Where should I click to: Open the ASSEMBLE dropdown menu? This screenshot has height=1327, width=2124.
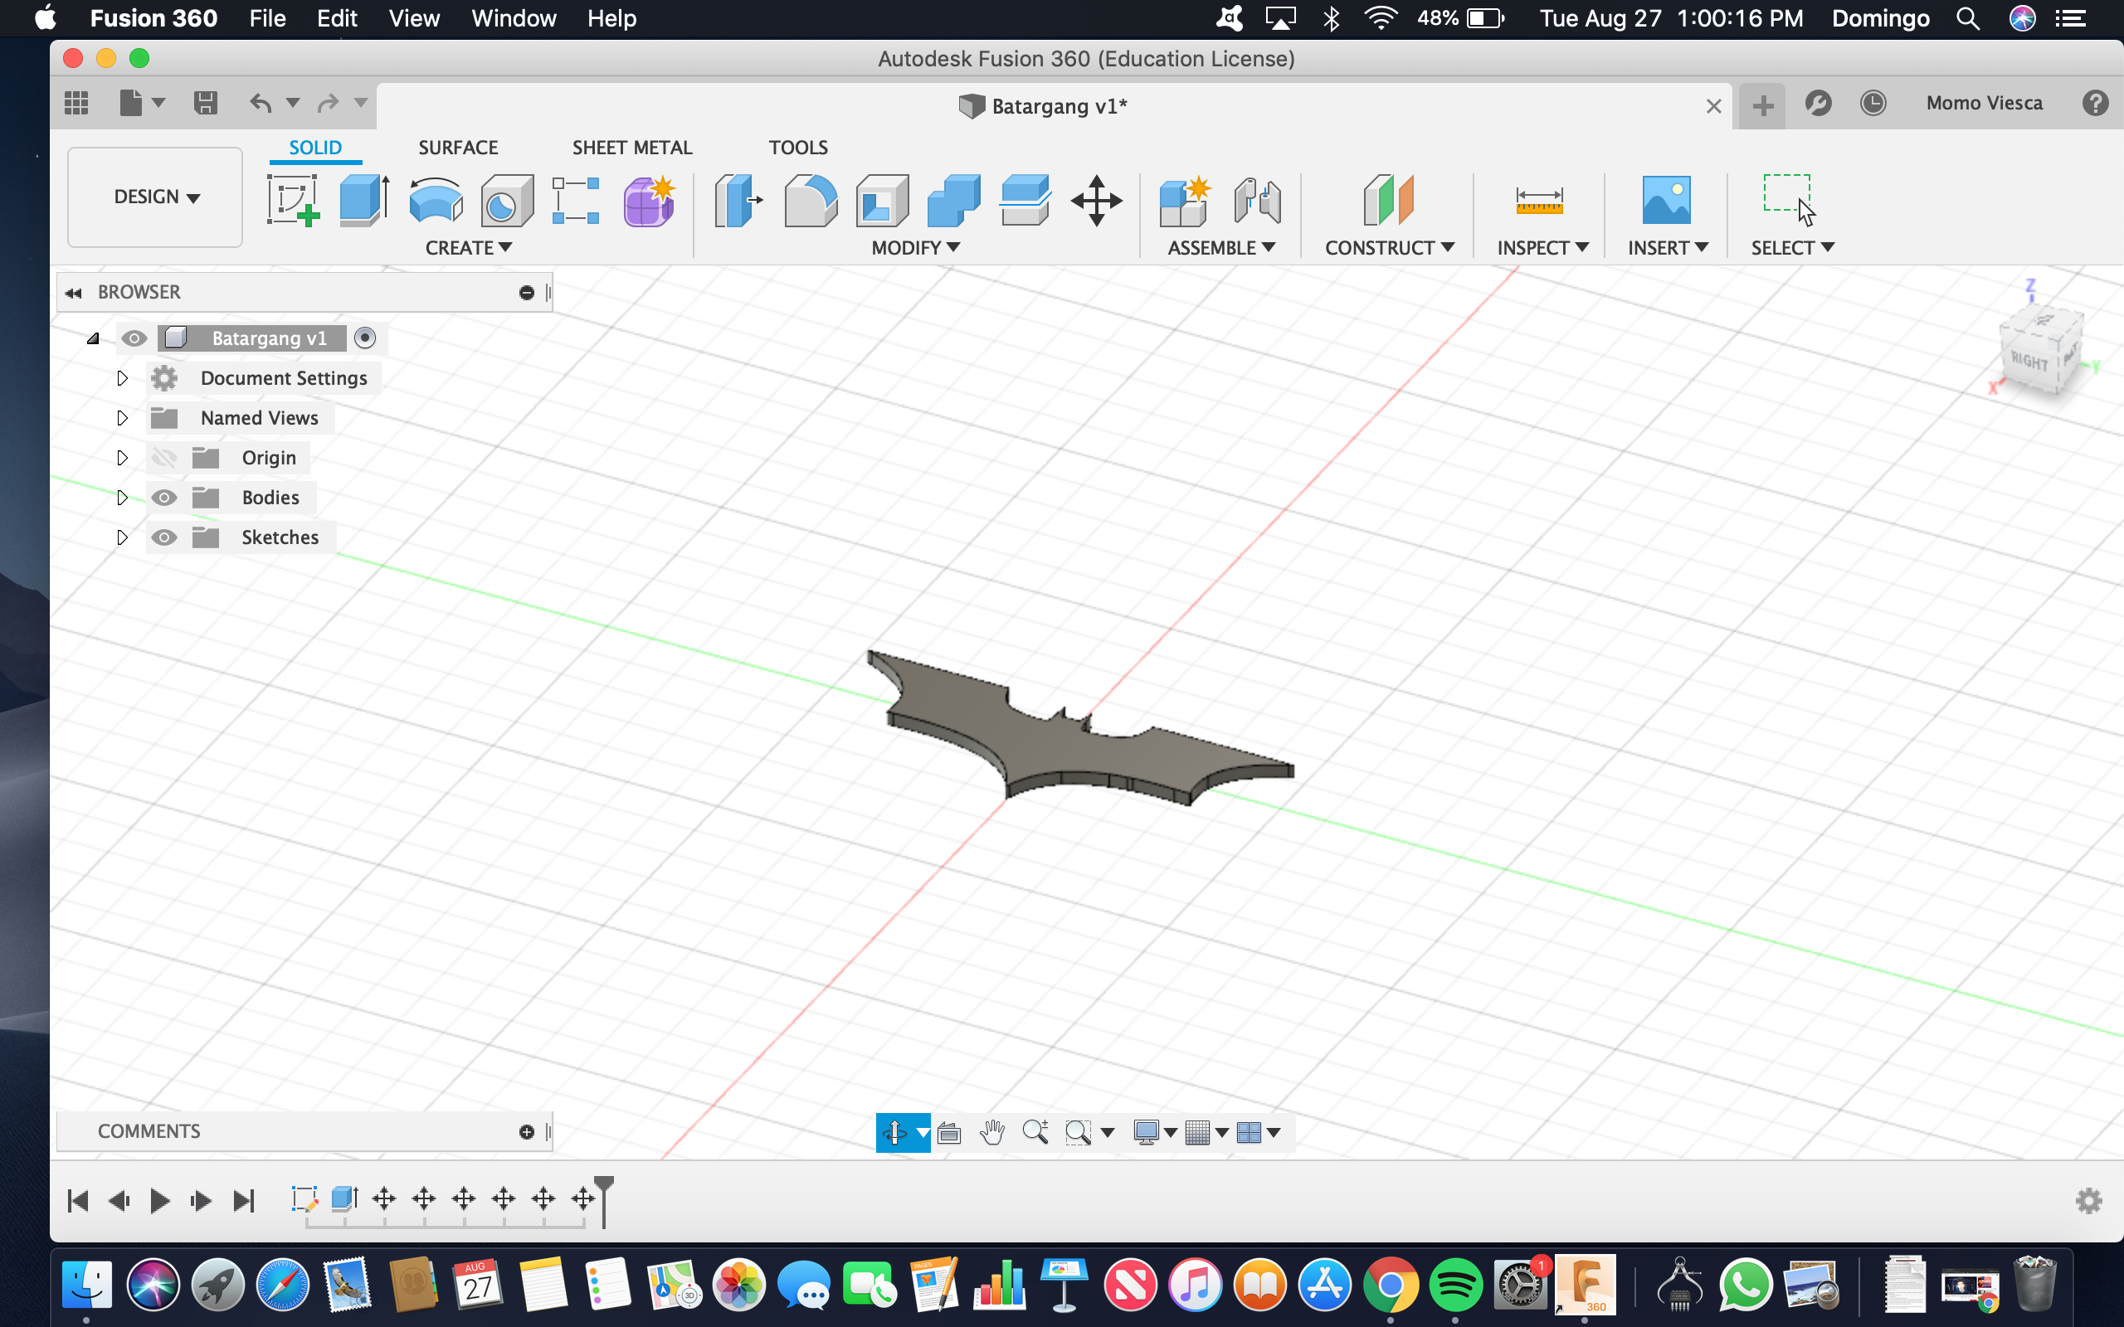[x=1220, y=247]
